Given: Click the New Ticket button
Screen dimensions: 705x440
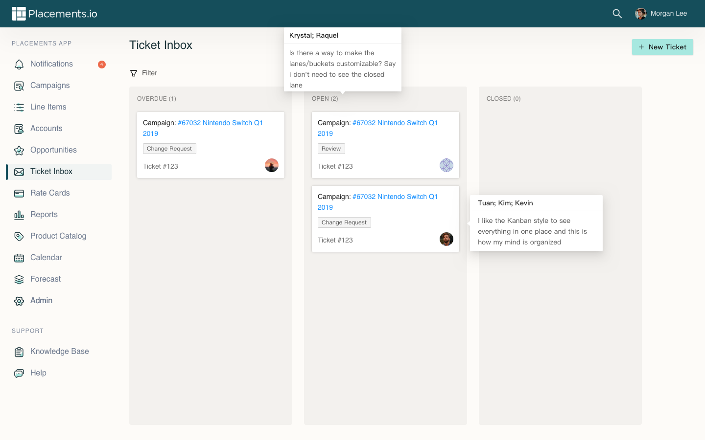Looking at the screenshot, I should 662,47.
